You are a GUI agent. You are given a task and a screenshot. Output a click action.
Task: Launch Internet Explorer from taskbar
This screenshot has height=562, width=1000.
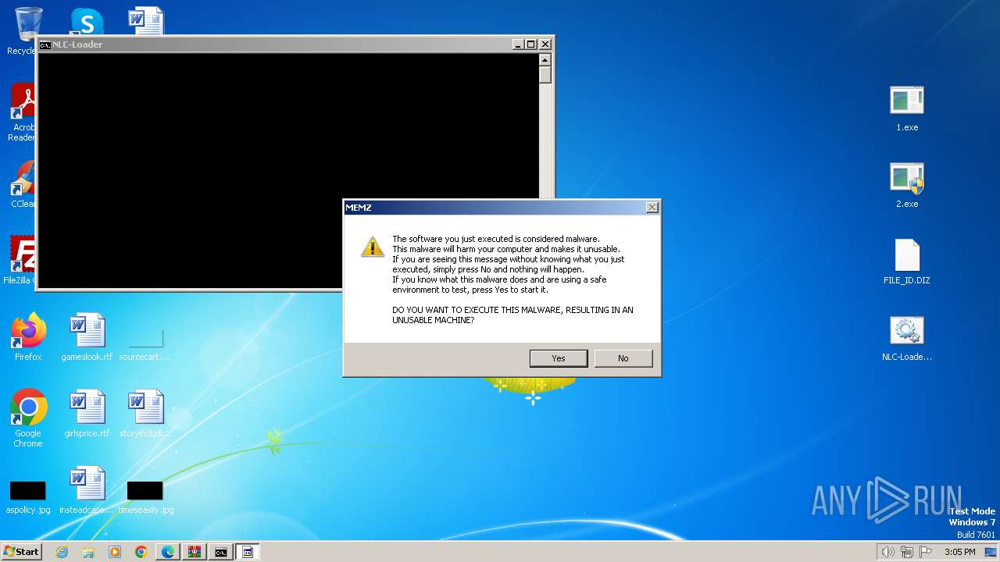(x=62, y=552)
